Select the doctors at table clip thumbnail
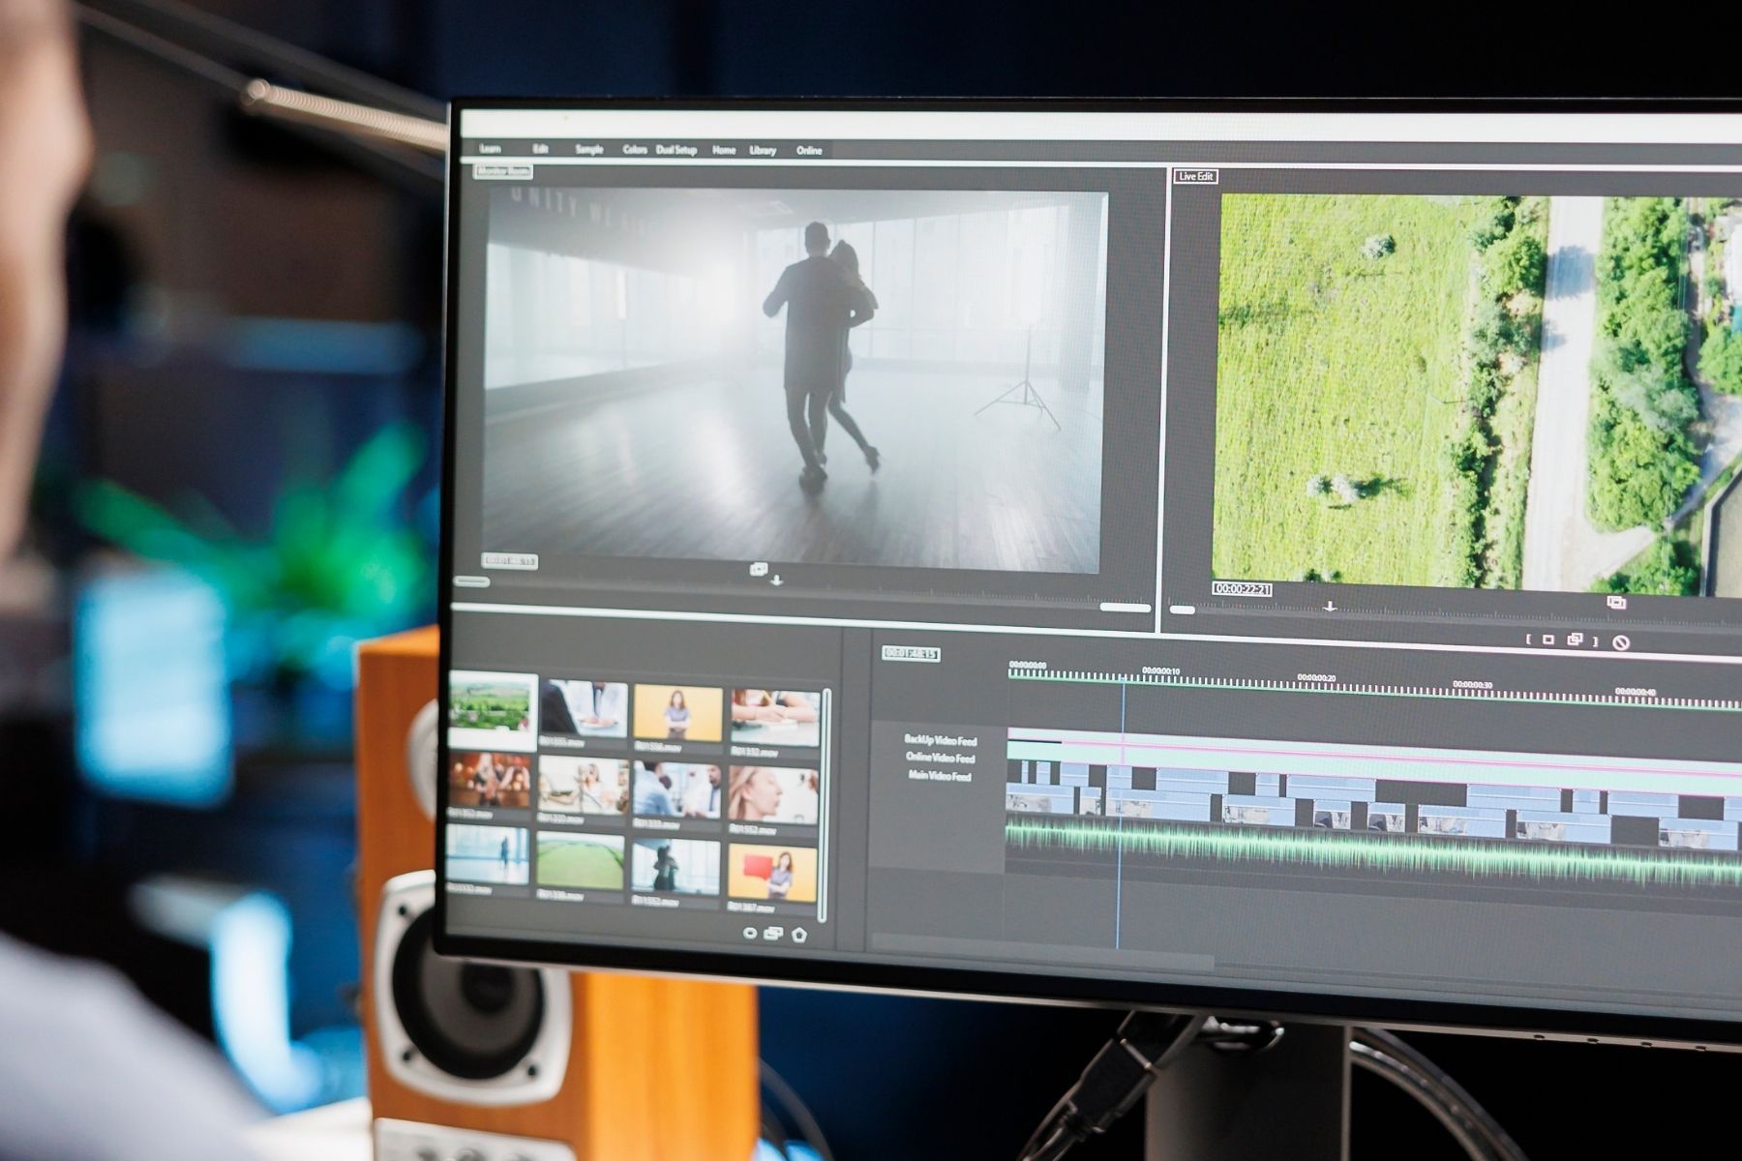This screenshot has height=1161, width=1742. pos(584,708)
